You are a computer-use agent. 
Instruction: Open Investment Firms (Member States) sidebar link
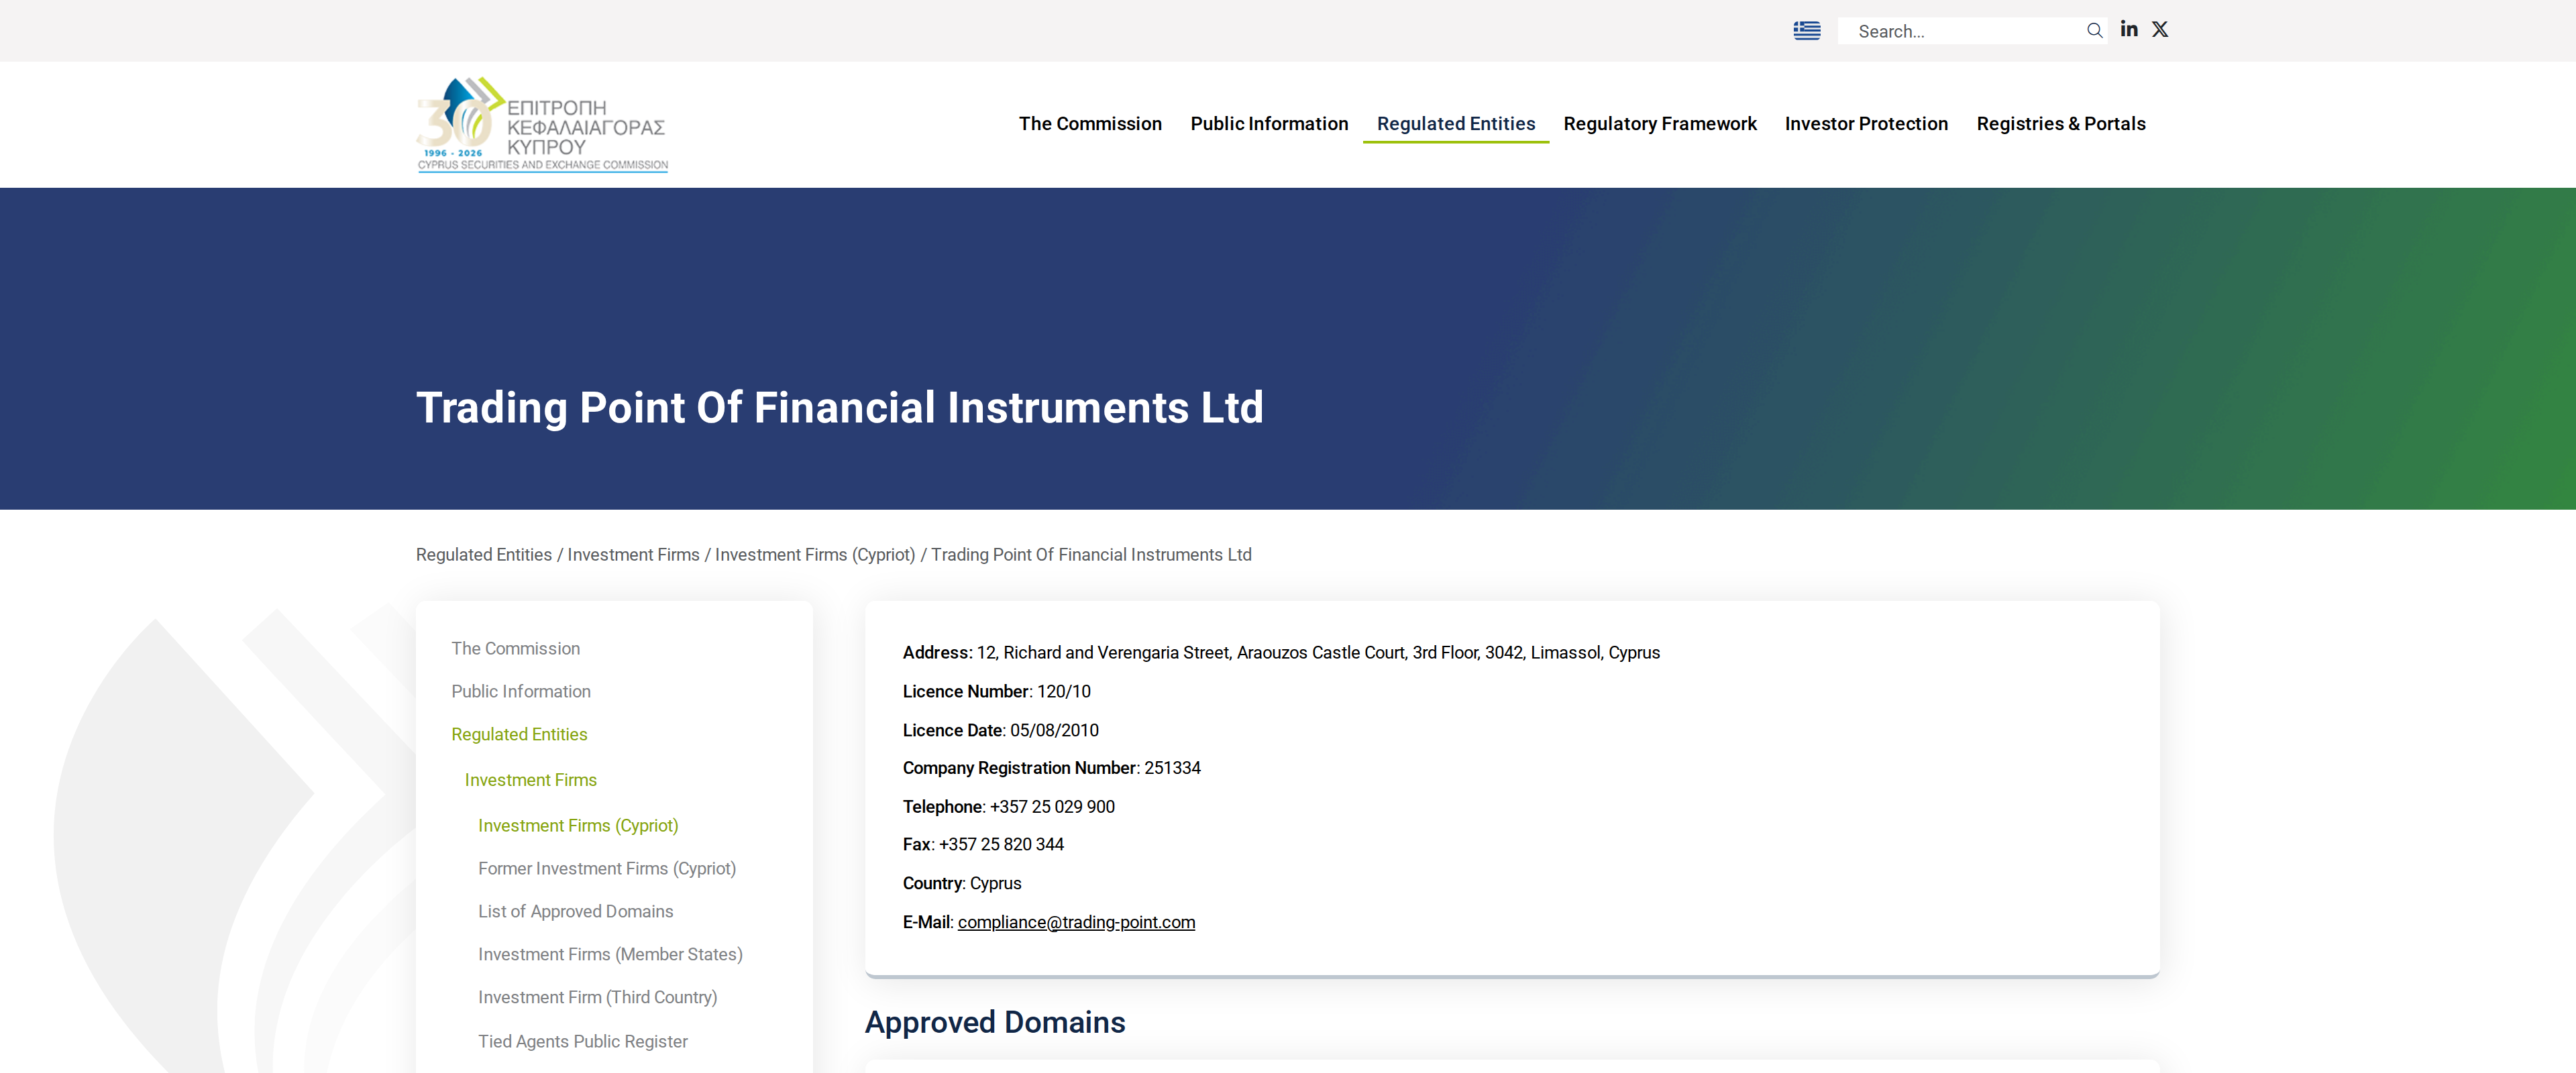(610, 955)
